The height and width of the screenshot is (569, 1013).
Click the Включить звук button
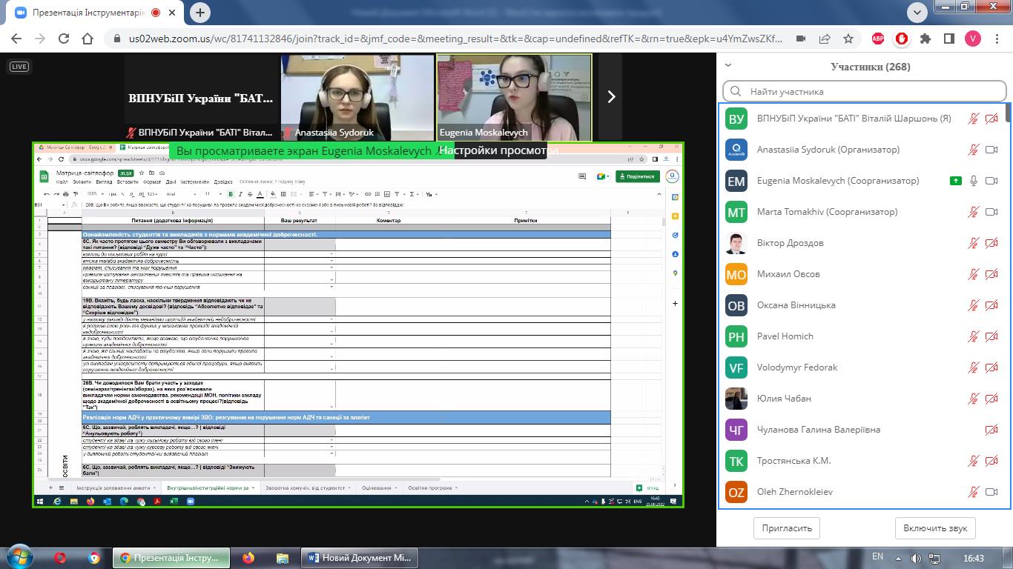point(935,528)
